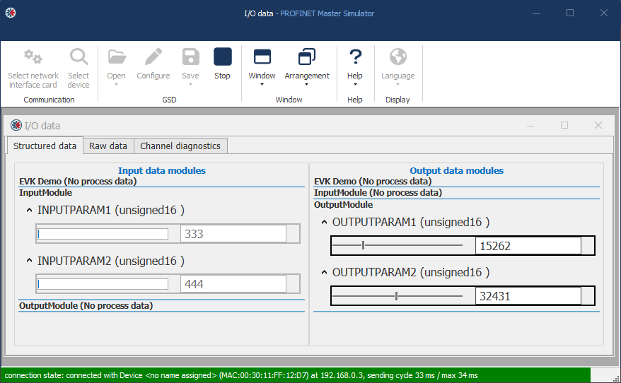Click INPUTPARAM2 progress bar
621x383 pixels.
pyautogui.click(x=103, y=284)
